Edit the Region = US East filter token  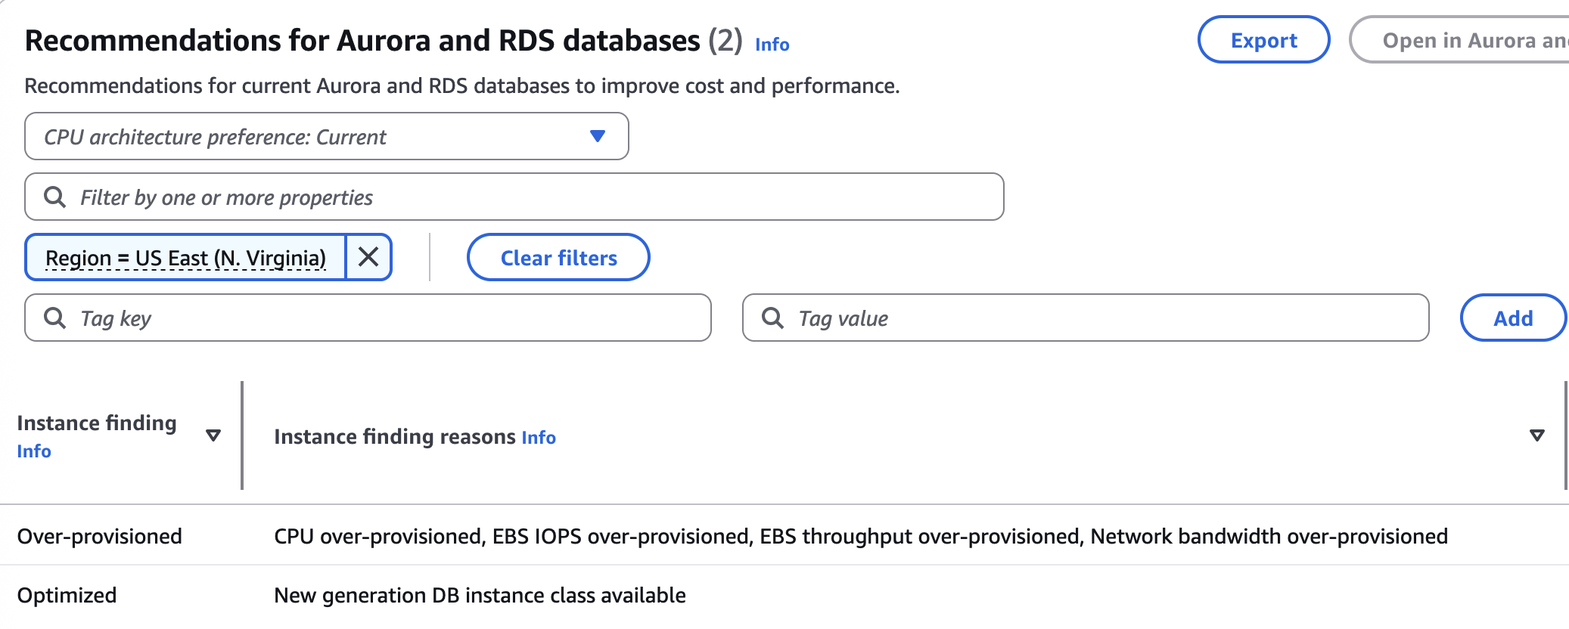[x=185, y=258]
